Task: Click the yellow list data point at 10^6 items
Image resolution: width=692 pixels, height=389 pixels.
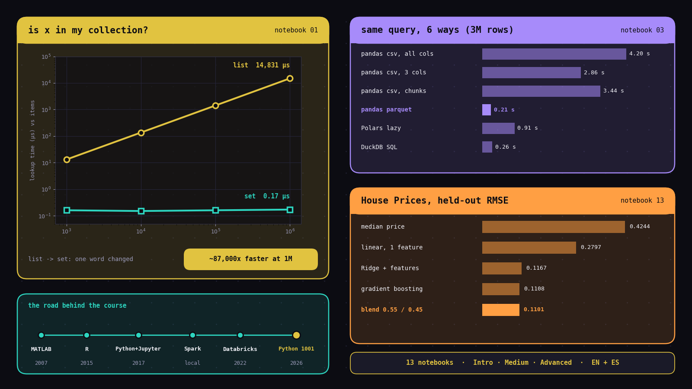Action: pyautogui.click(x=290, y=78)
